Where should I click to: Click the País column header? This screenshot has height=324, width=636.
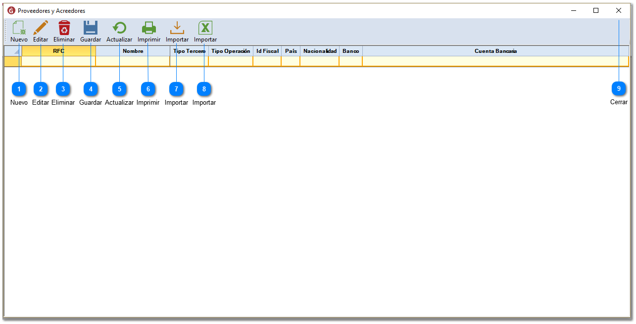[291, 51]
